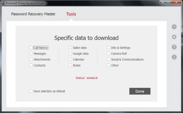
Task: Click the Elcomsoft app icon in title bar
Action: [x=3, y=3]
